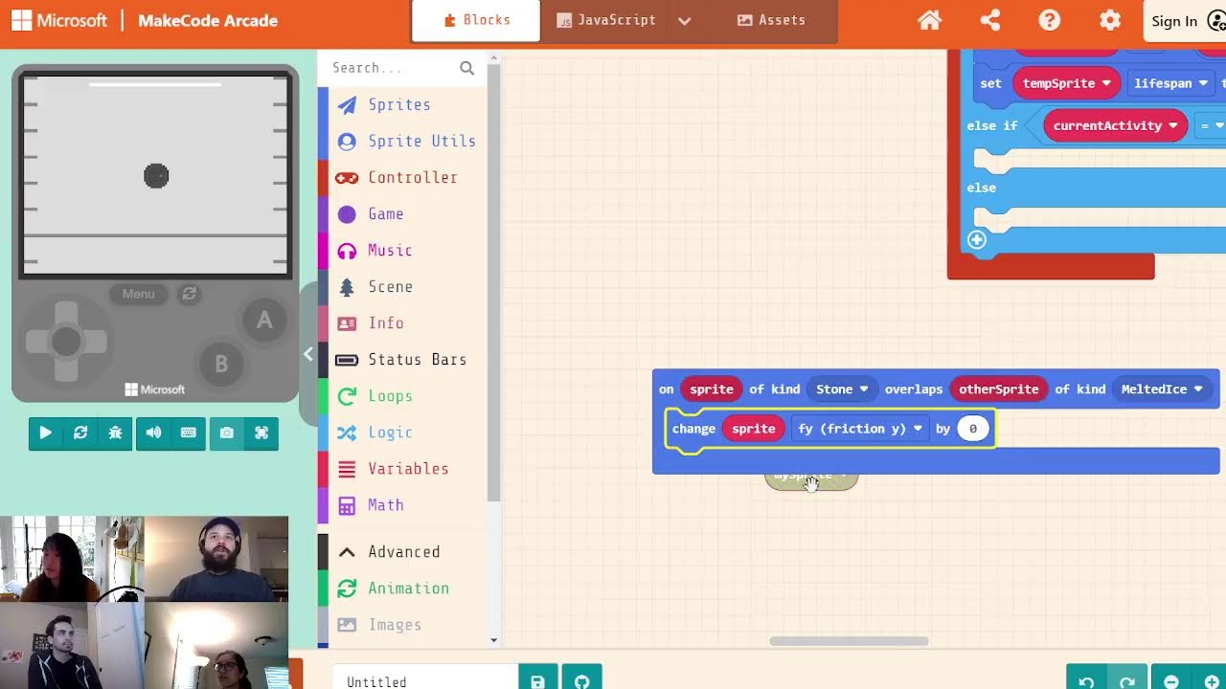Screen dimensions: 1226x689
Task: Click the simulator reset icon beside Menu
Action: click(190, 294)
